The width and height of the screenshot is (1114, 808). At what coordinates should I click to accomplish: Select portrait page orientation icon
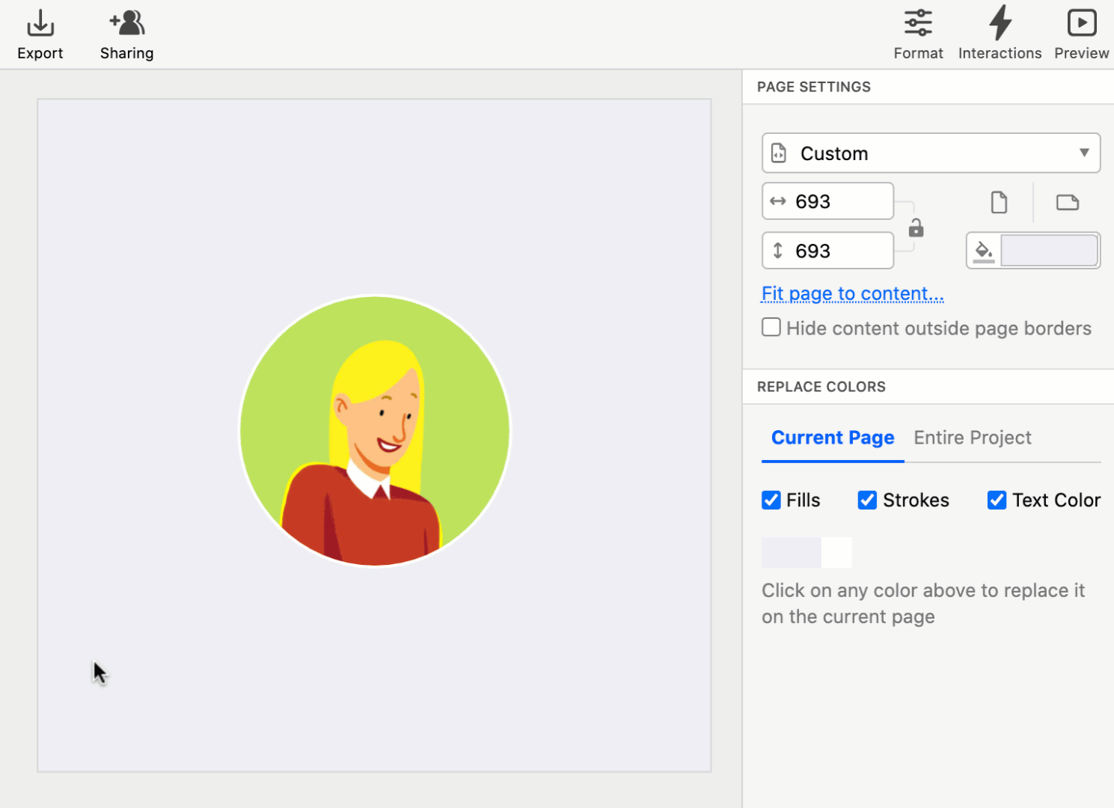pyautogui.click(x=999, y=202)
